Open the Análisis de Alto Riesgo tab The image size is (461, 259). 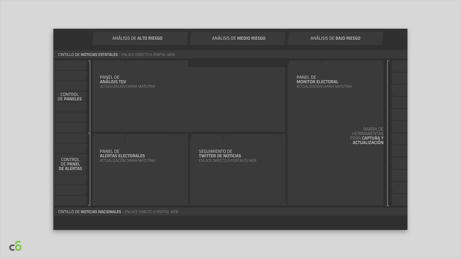tap(140, 38)
